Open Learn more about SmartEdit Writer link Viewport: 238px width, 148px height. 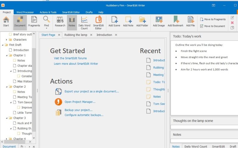(x=76, y=64)
